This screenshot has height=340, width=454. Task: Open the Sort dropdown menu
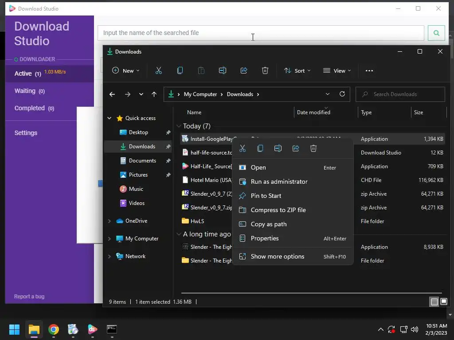point(297,70)
